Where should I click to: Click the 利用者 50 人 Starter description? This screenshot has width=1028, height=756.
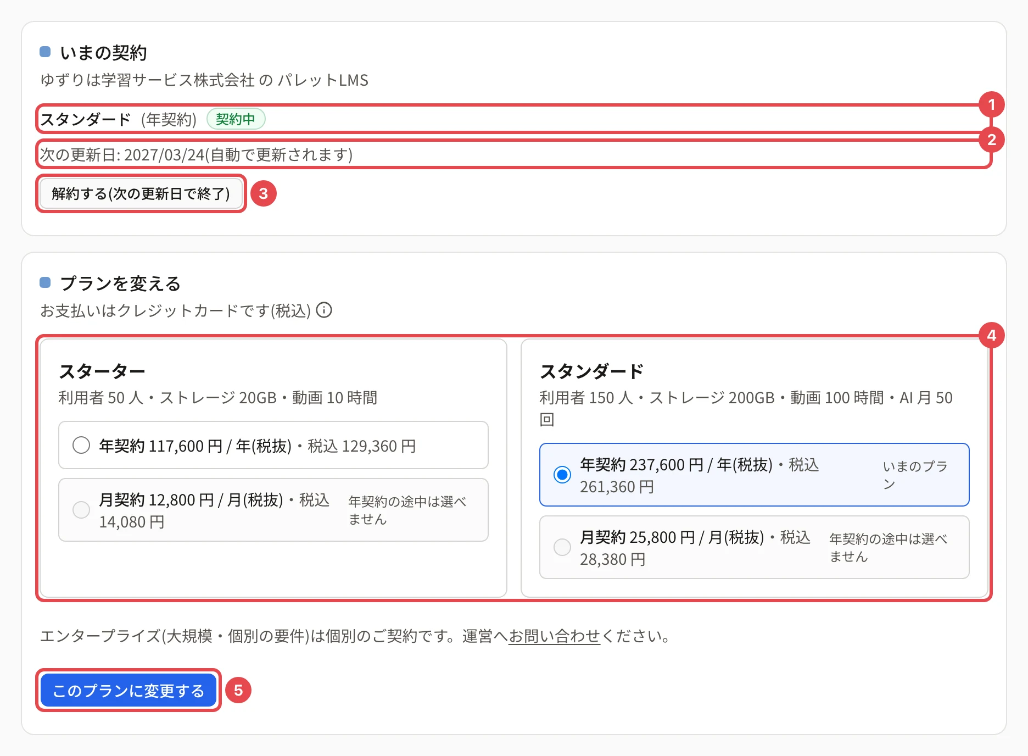pos(218,397)
